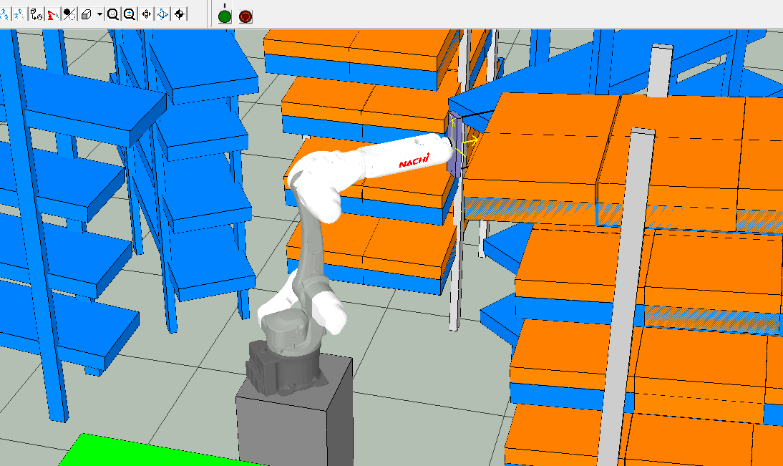Image resolution: width=783 pixels, height=466 pixels.
Task: Click the pan view arrows icon
Action: 146,14
